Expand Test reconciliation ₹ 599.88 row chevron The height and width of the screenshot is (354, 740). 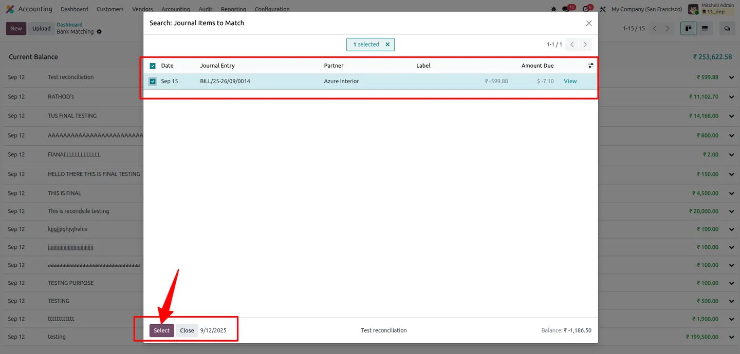click(x=731, y=77)
